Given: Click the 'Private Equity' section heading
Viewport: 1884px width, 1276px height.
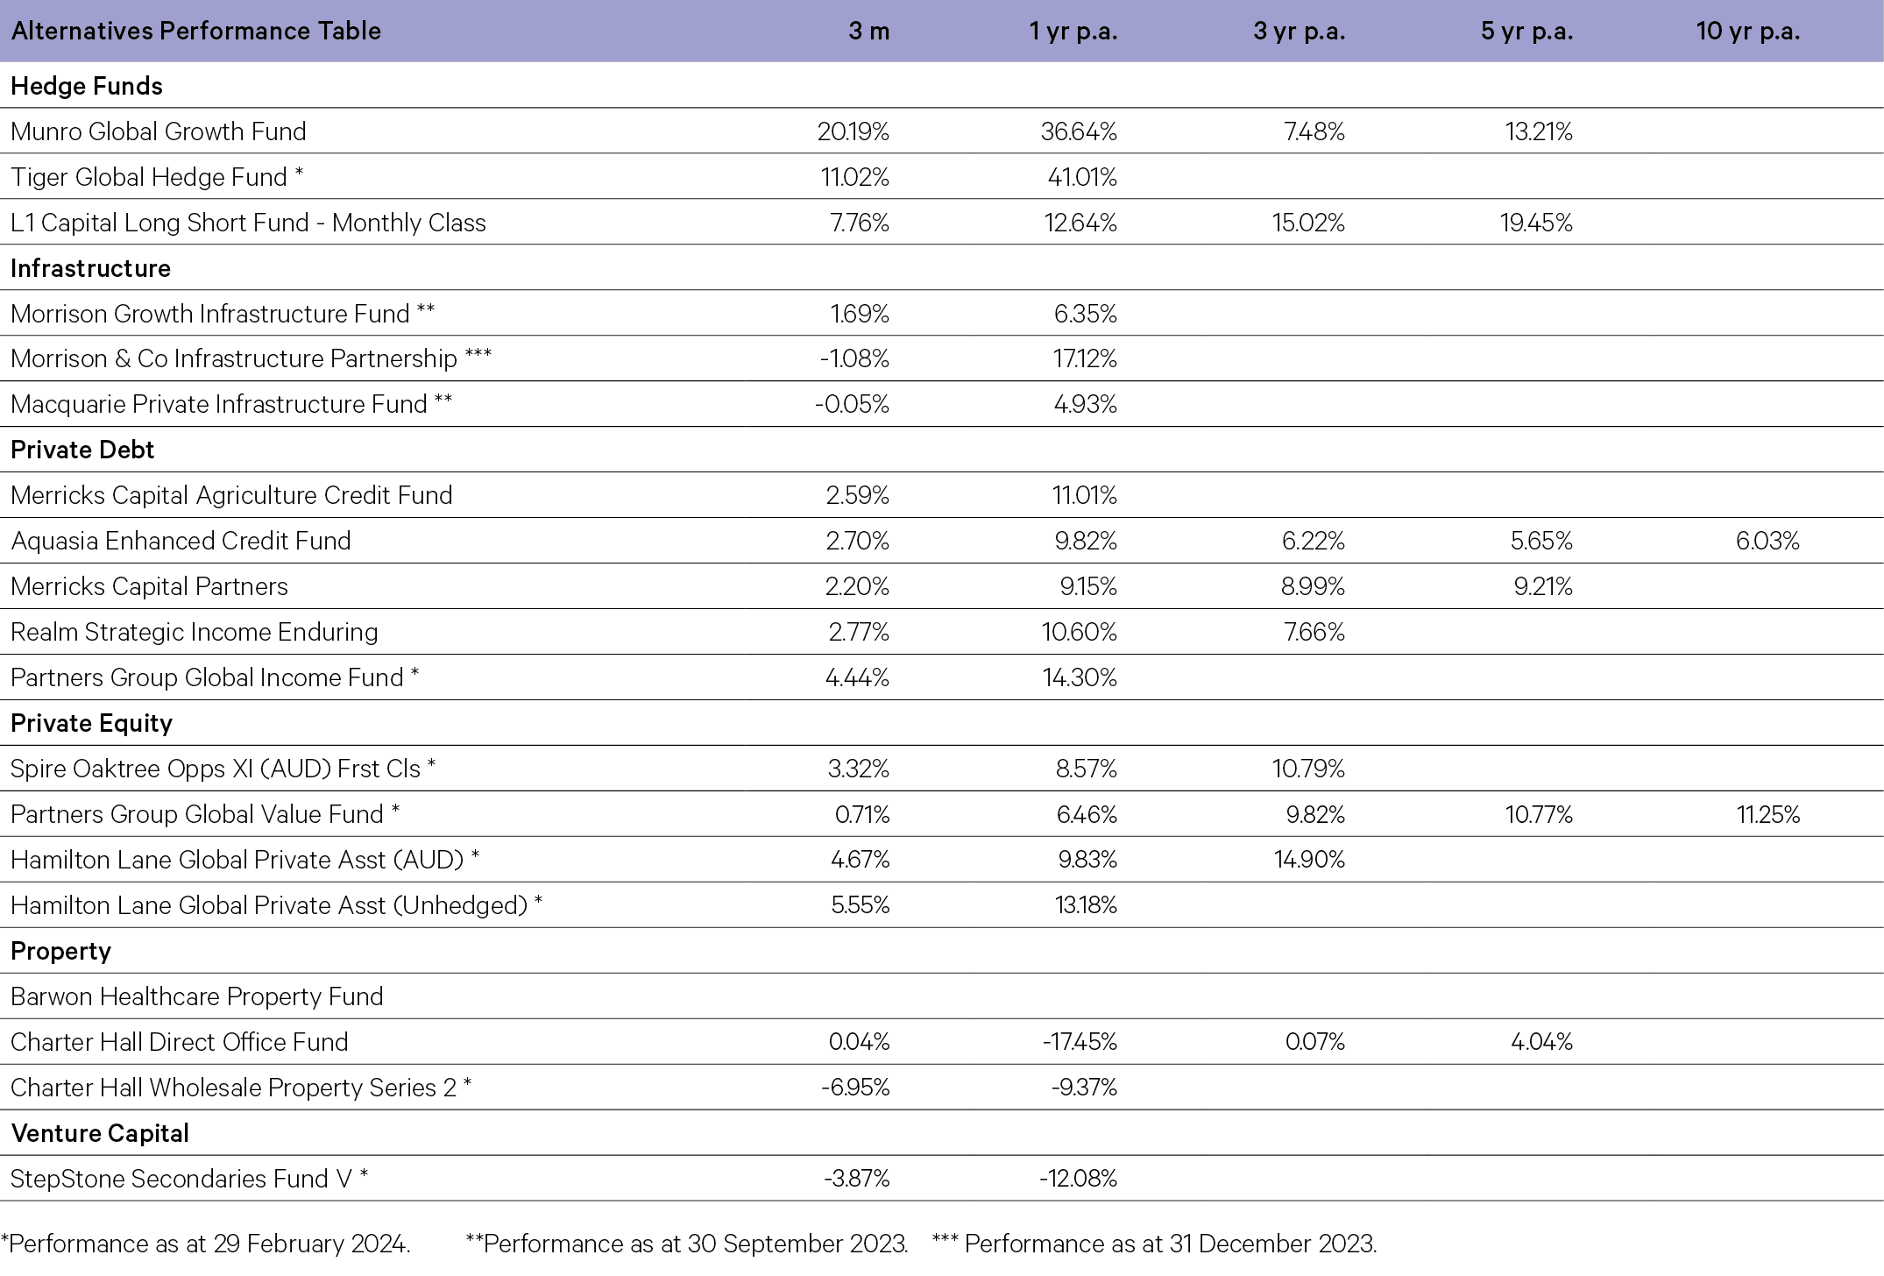Looking at the screenshot, I should point(91,723).
